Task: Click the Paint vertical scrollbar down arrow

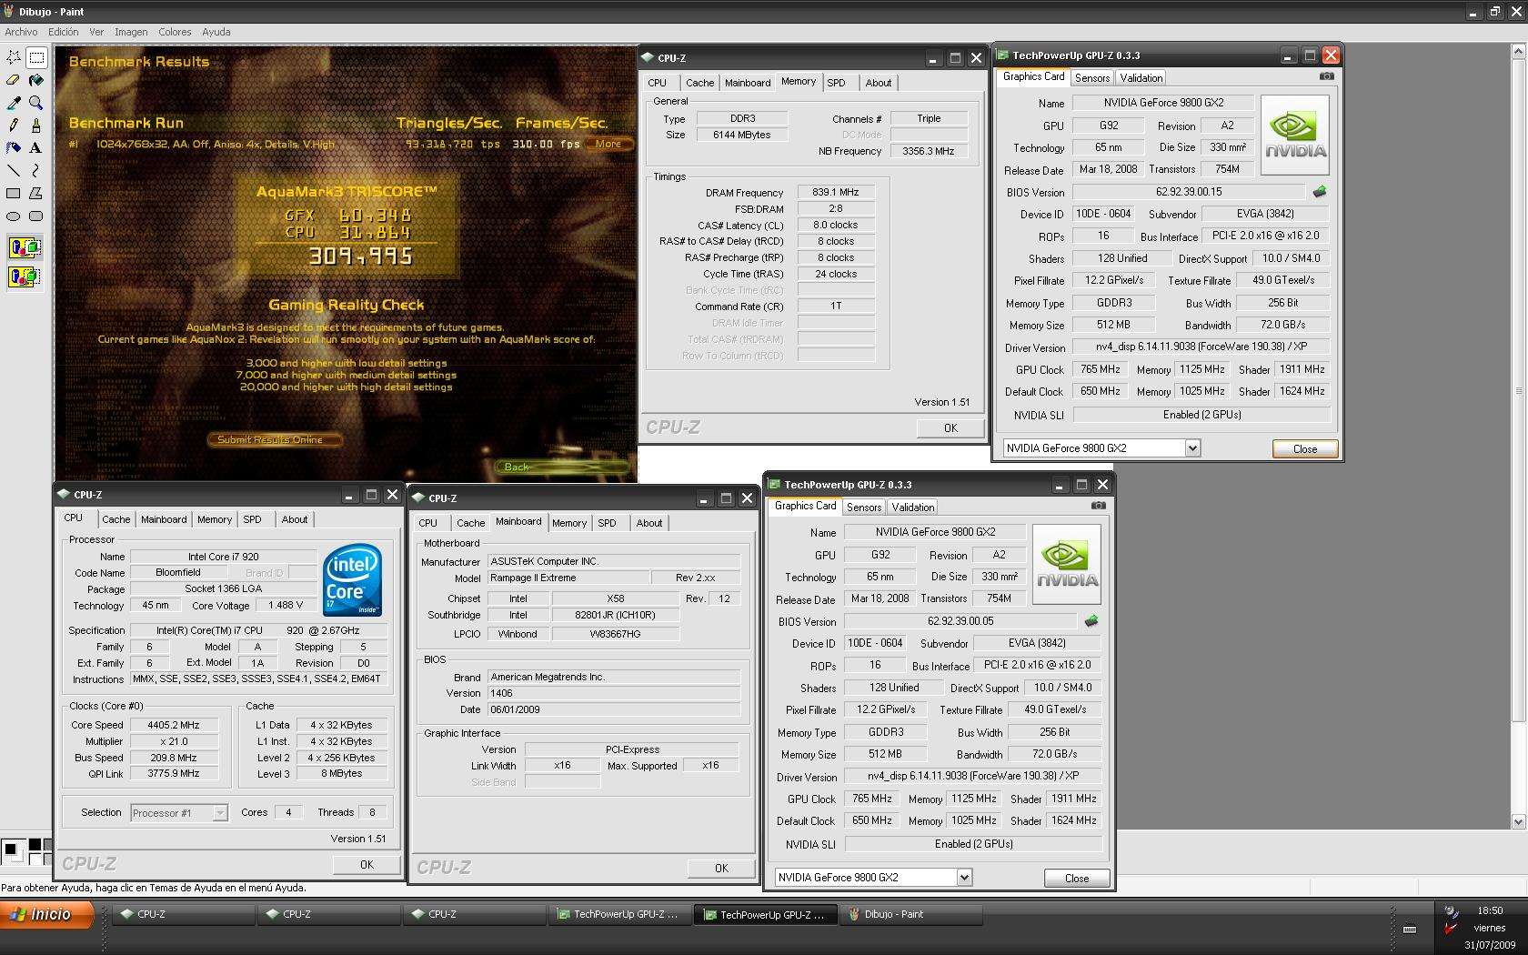Action: click(x=1518, y=821)
